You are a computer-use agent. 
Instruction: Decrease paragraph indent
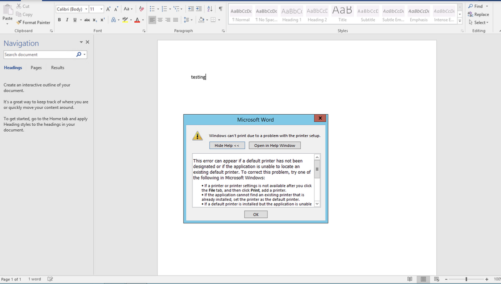[191, 9]
